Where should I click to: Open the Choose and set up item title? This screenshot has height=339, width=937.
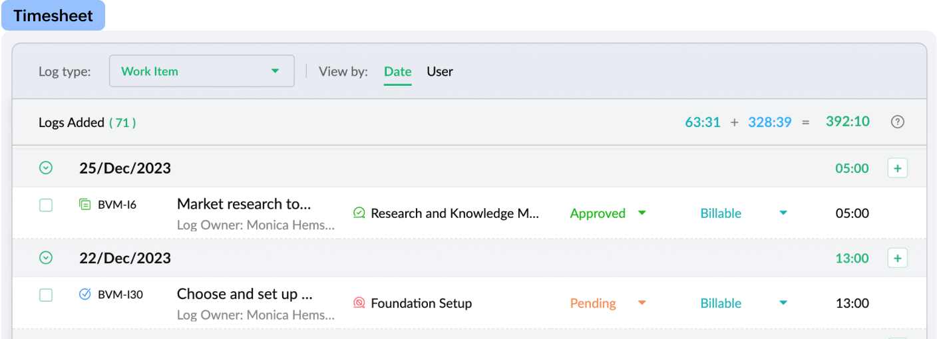click(x=244, y=294)
